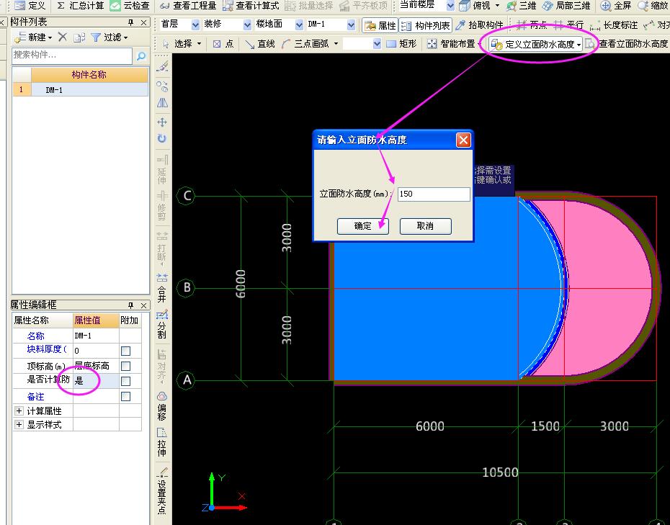Open the 首层 floor dropdown
Viewport: 670px width, 525px height.
pos(195,25)
